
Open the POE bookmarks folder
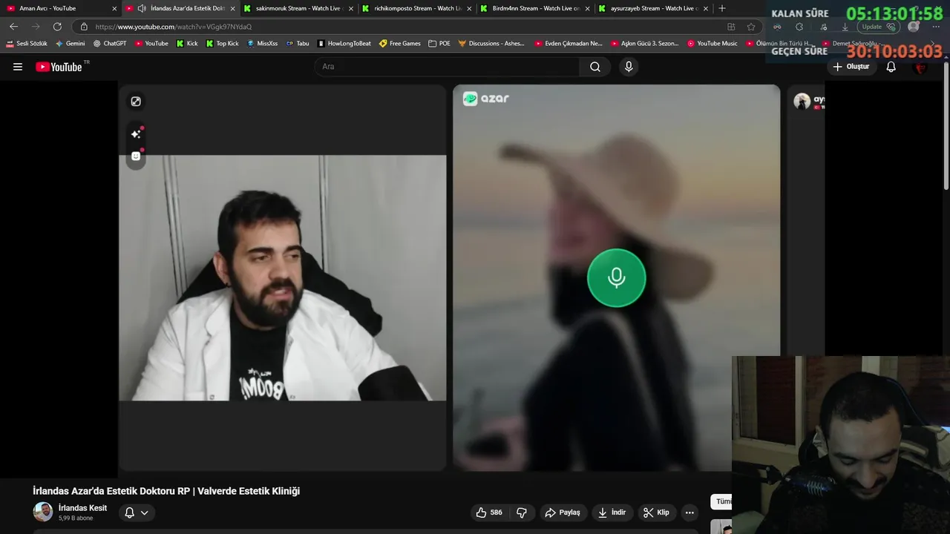(439, 44)
